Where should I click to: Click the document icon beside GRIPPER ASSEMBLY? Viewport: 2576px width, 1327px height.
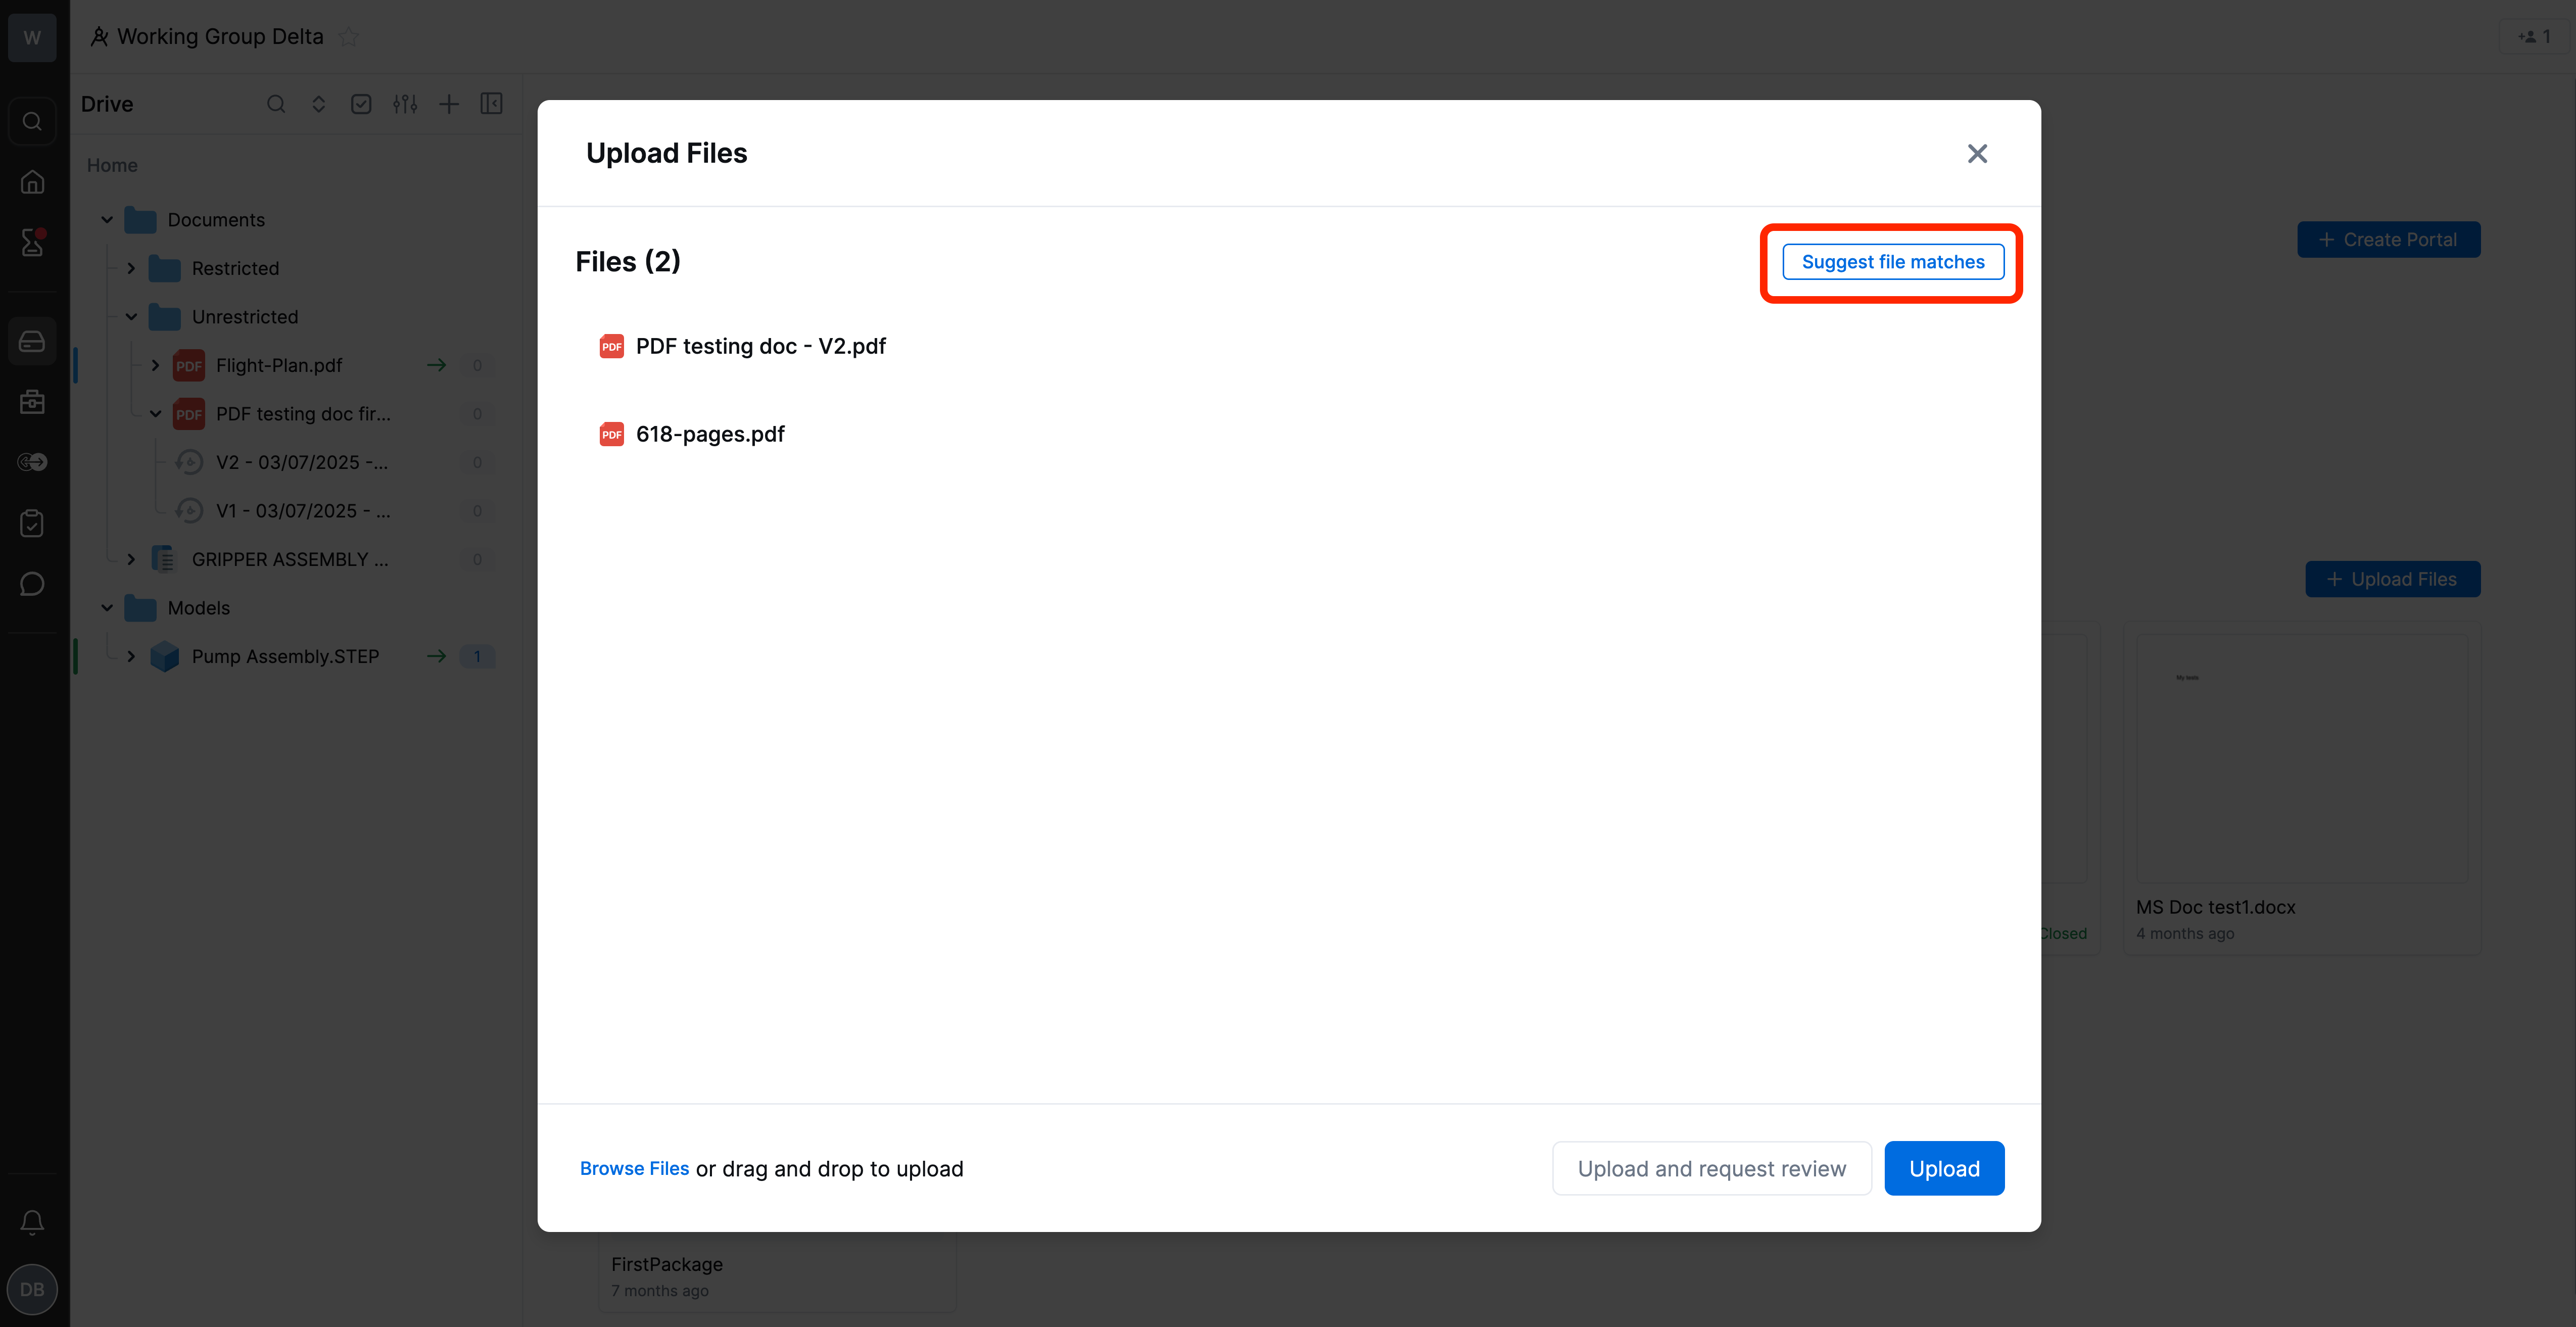click(164, 559)
